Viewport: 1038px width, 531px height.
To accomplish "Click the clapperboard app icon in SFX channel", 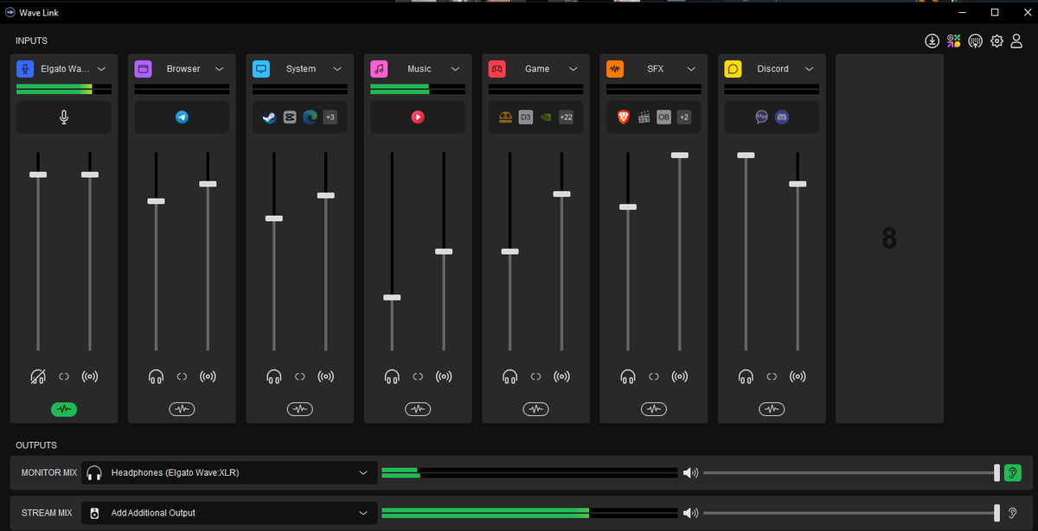I will point(644,117).
